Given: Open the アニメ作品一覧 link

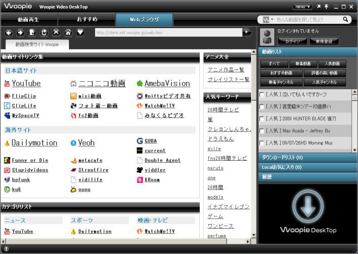Looking at the screenshot, I should [x=226, y=70].
